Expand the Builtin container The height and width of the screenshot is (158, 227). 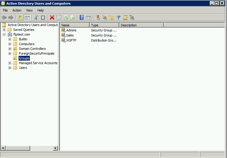[10, 40]
